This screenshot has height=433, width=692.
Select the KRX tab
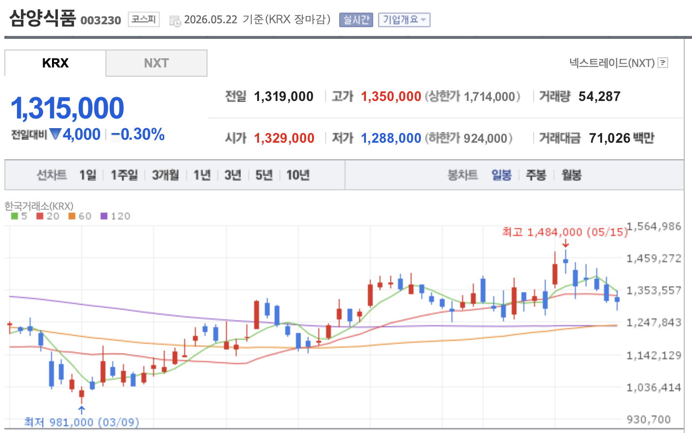coord(55,63)
